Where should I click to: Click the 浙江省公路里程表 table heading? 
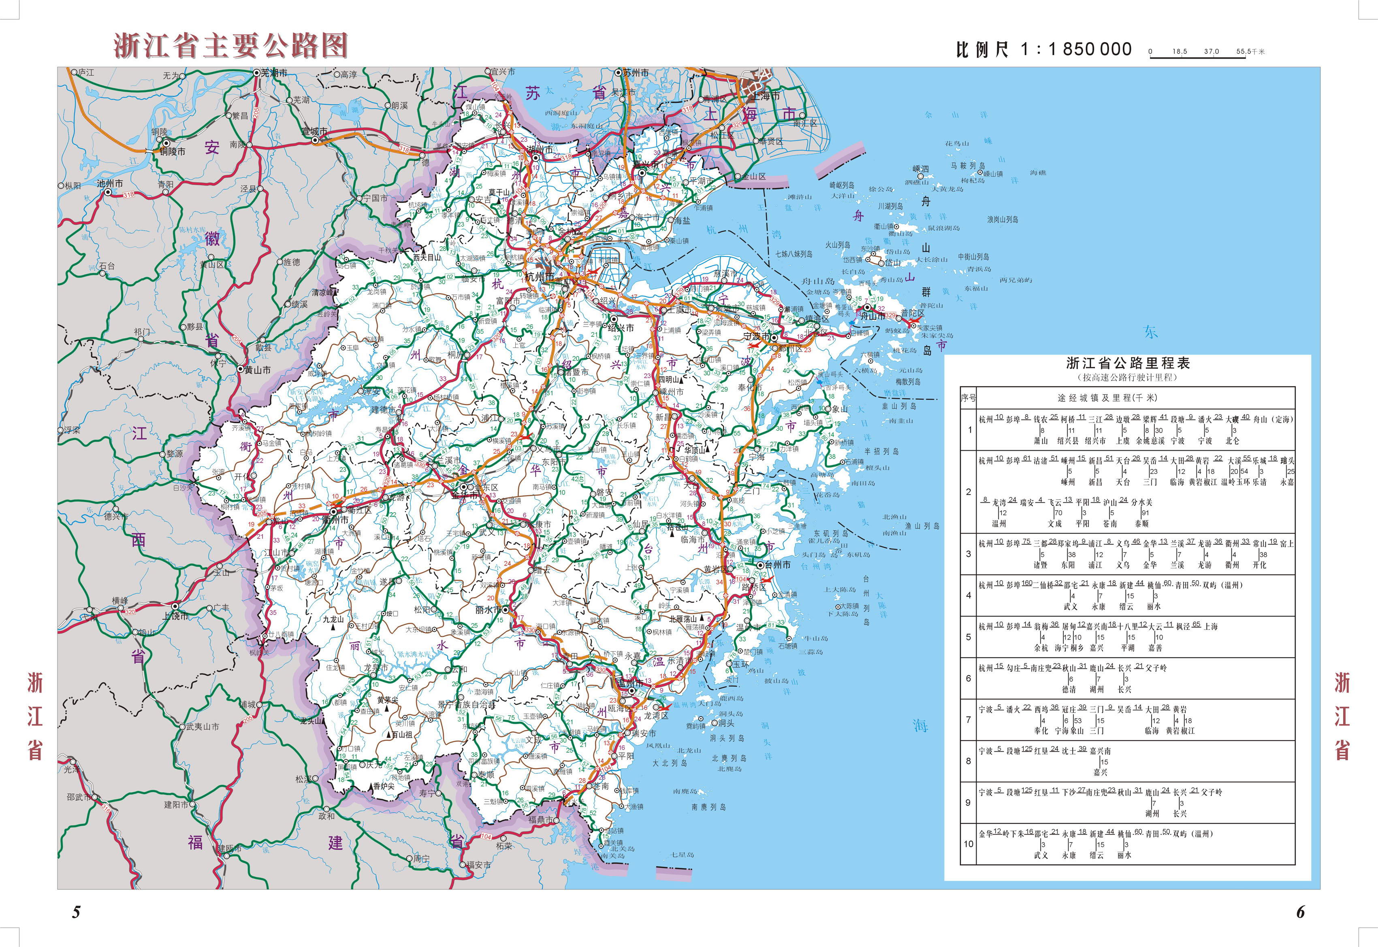pos(1128,363)
